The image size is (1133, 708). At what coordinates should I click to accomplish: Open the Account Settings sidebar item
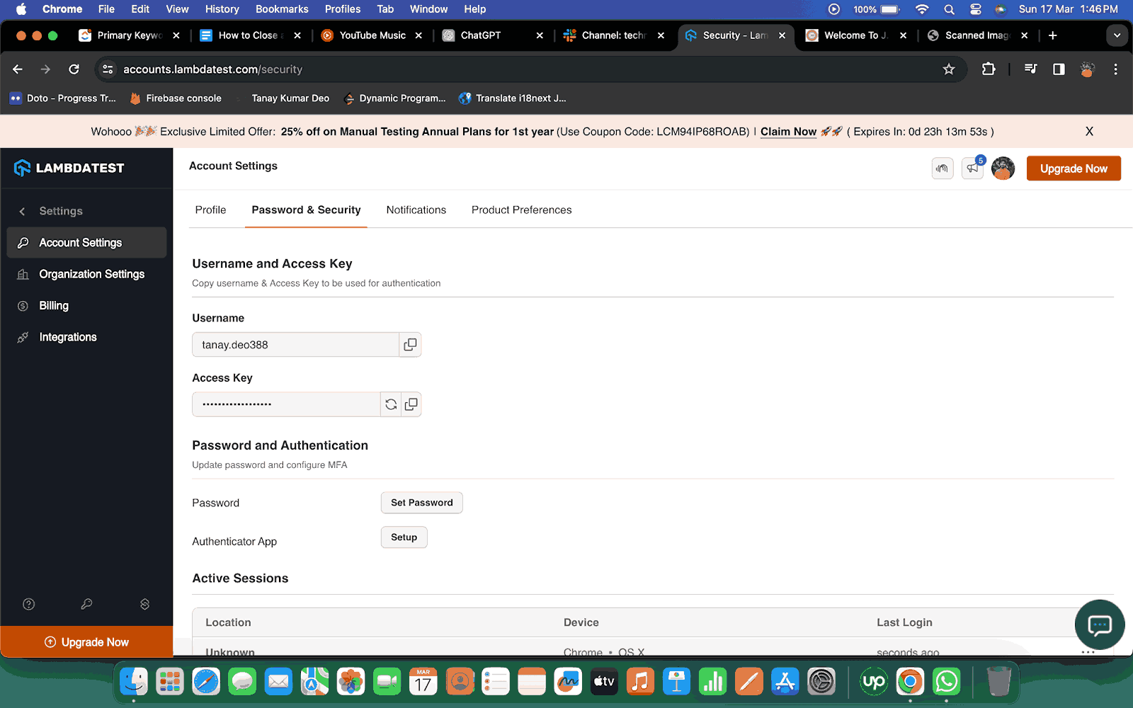coord(80,242)
